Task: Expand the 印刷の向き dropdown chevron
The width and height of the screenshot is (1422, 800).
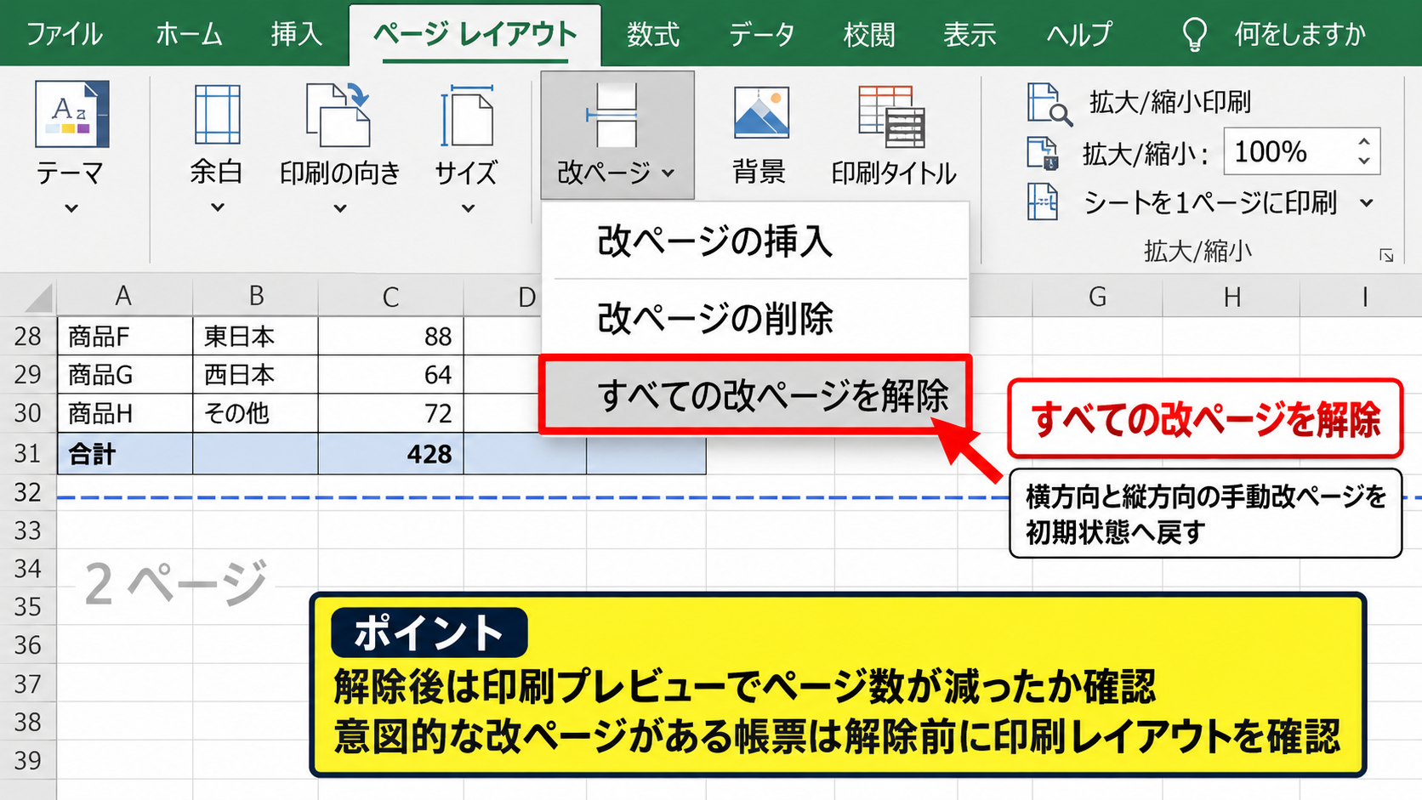Action: point(340,208)
